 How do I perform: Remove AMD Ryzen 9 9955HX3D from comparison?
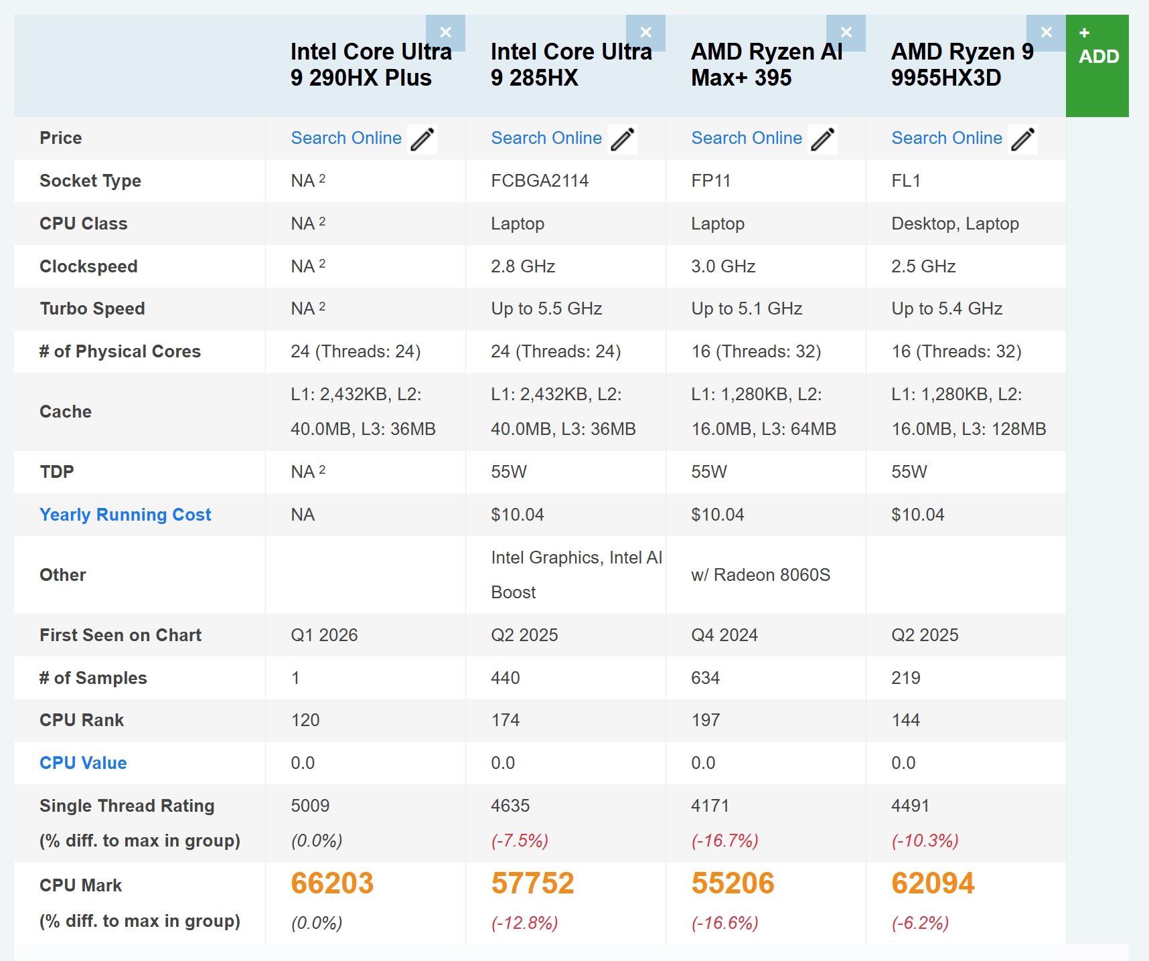tap(1046, 31)
